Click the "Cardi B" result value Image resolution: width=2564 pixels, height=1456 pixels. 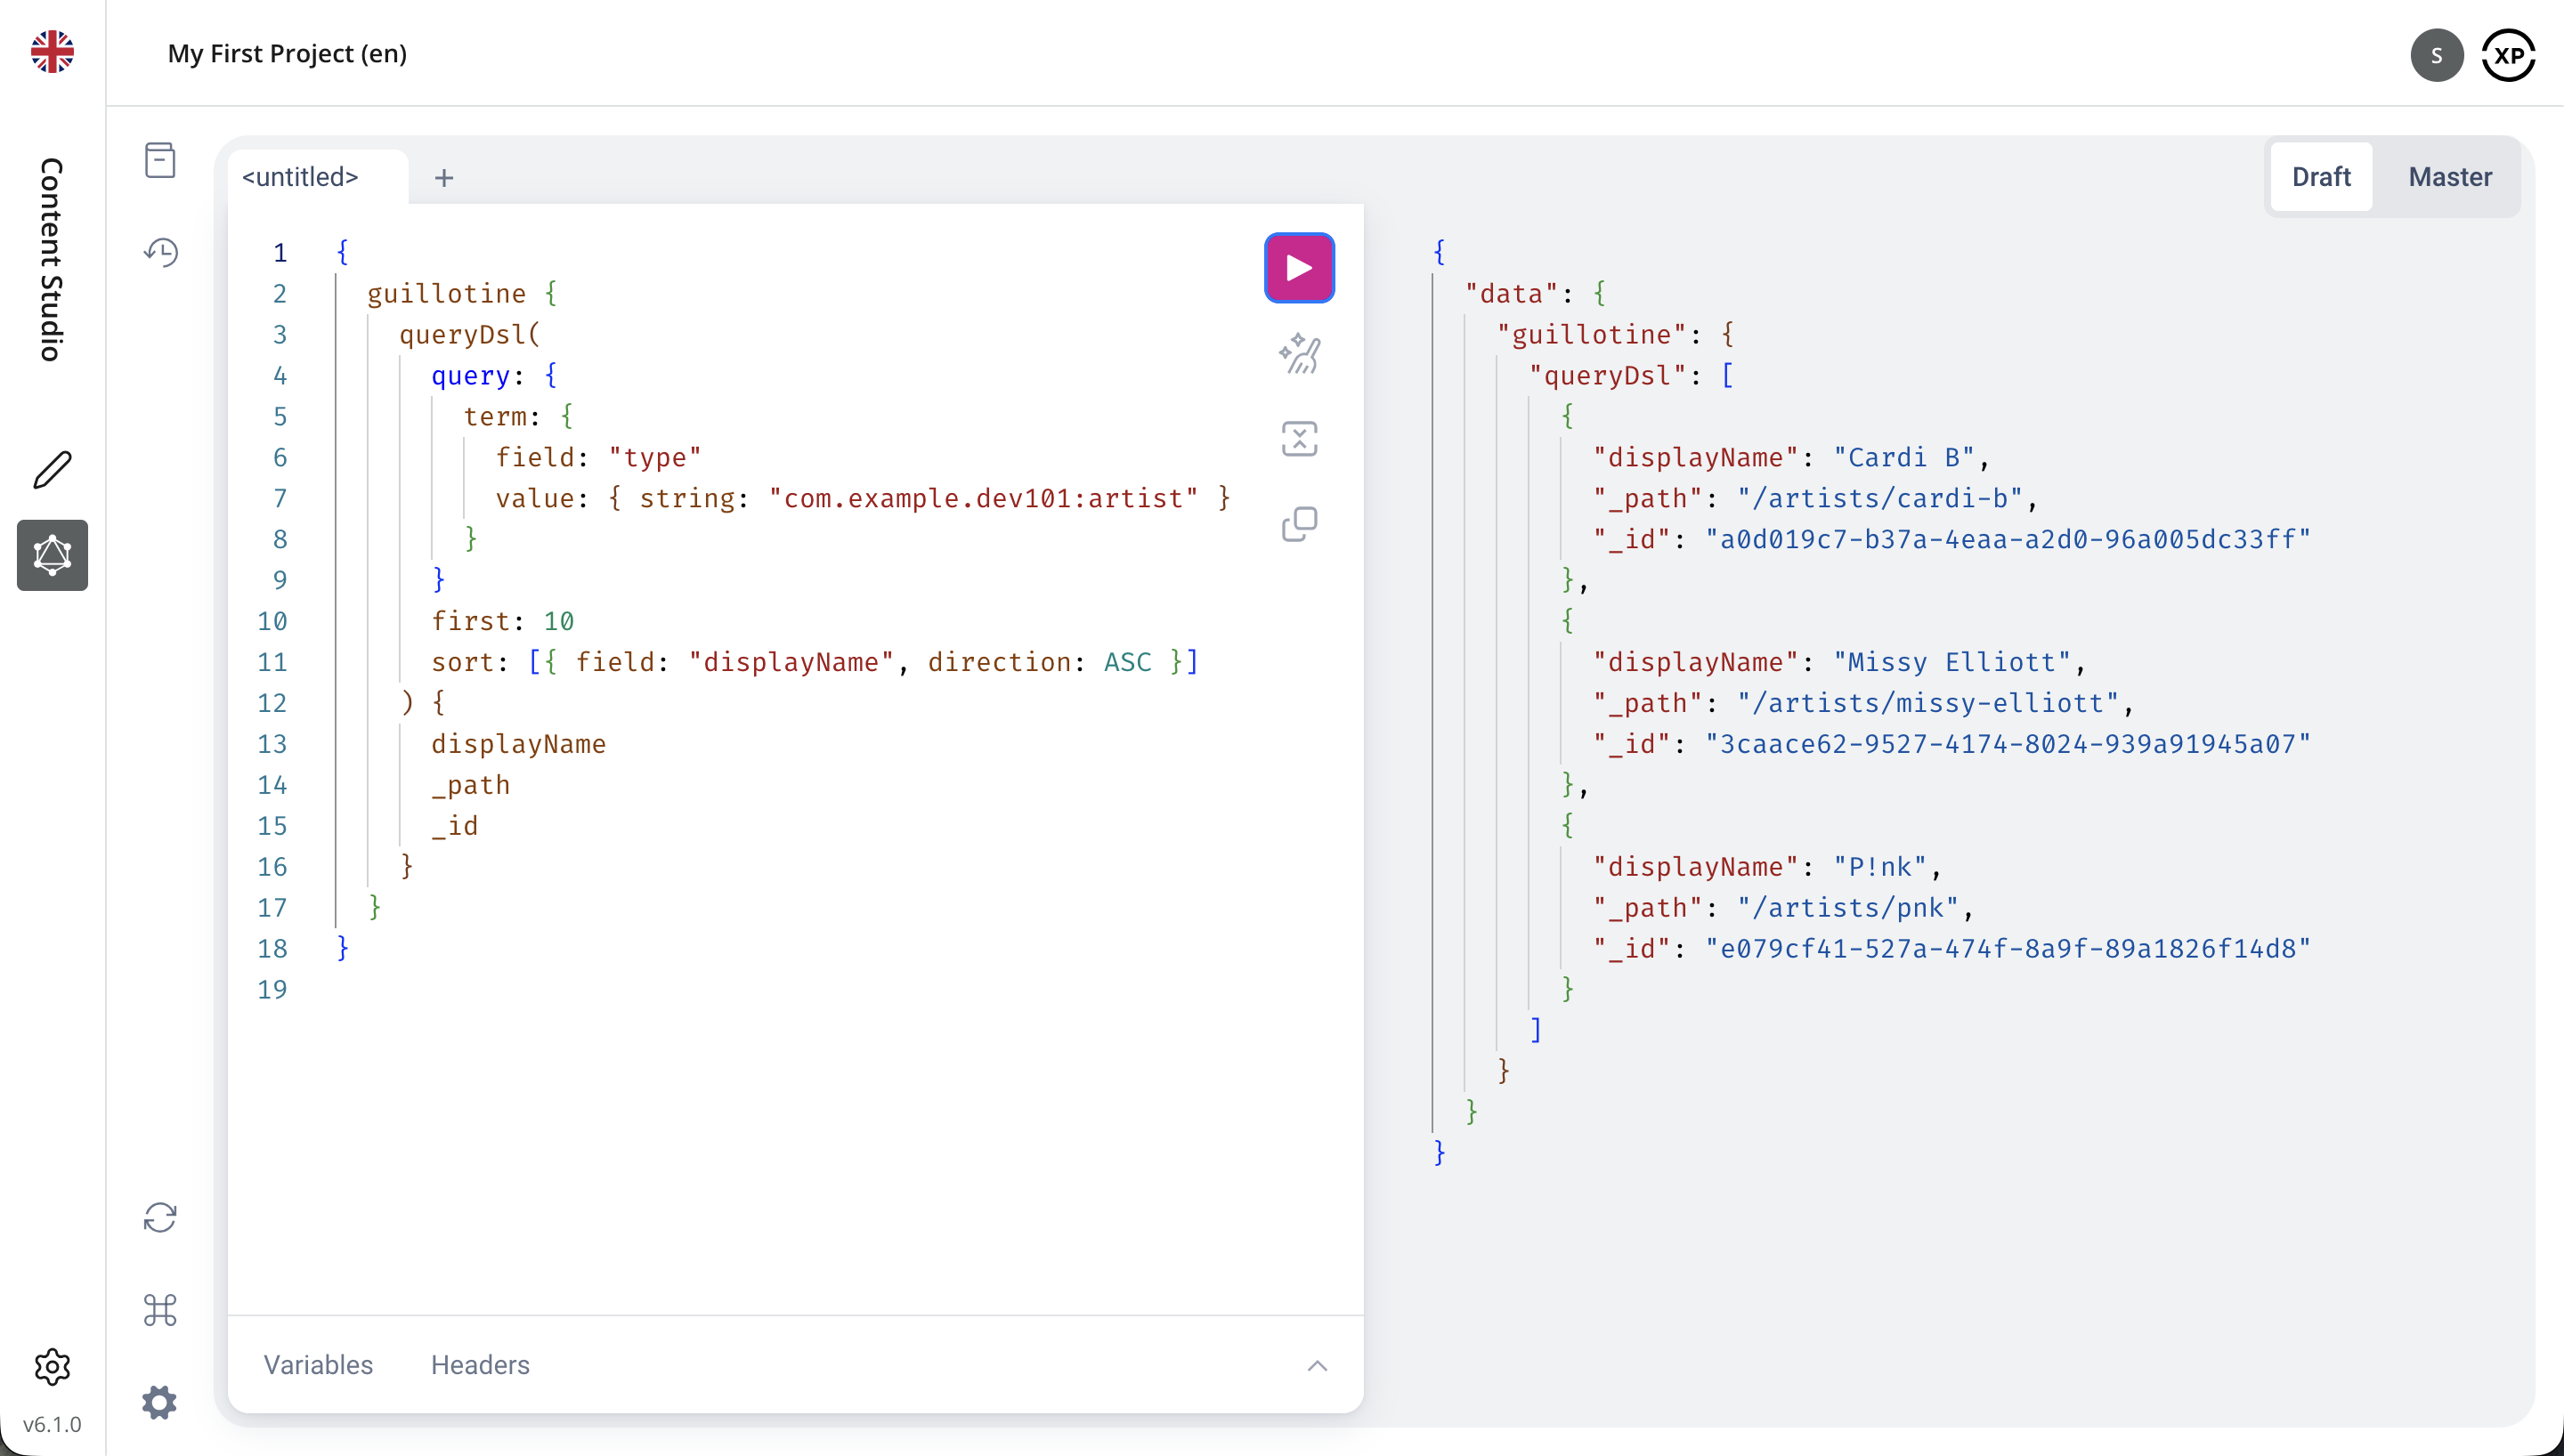[x=1904, y=457]
